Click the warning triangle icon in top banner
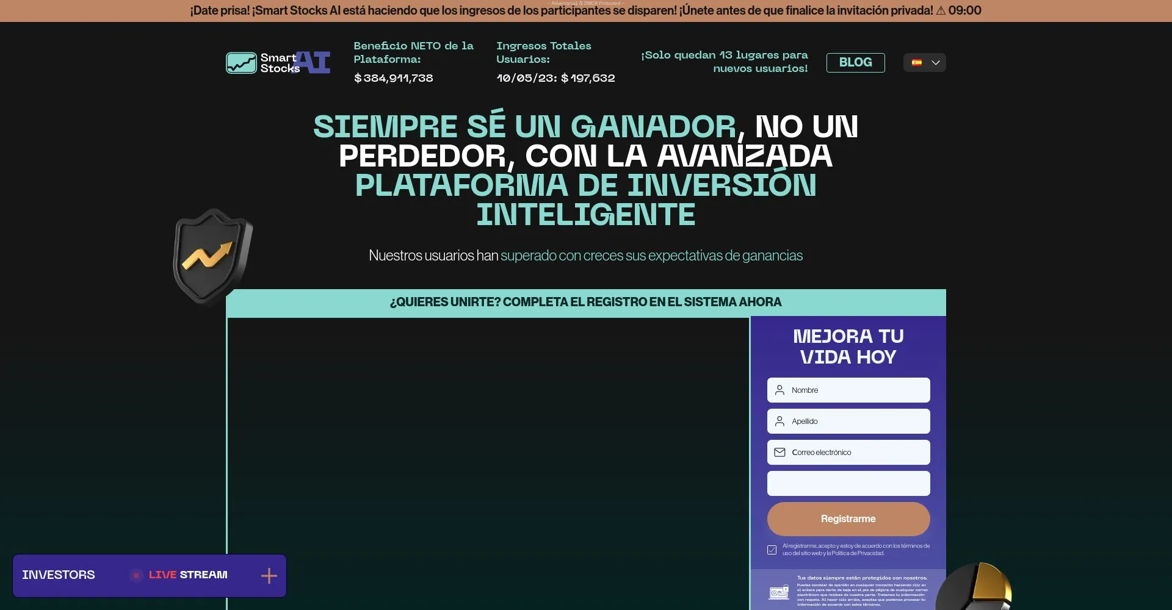 [941, 10]
